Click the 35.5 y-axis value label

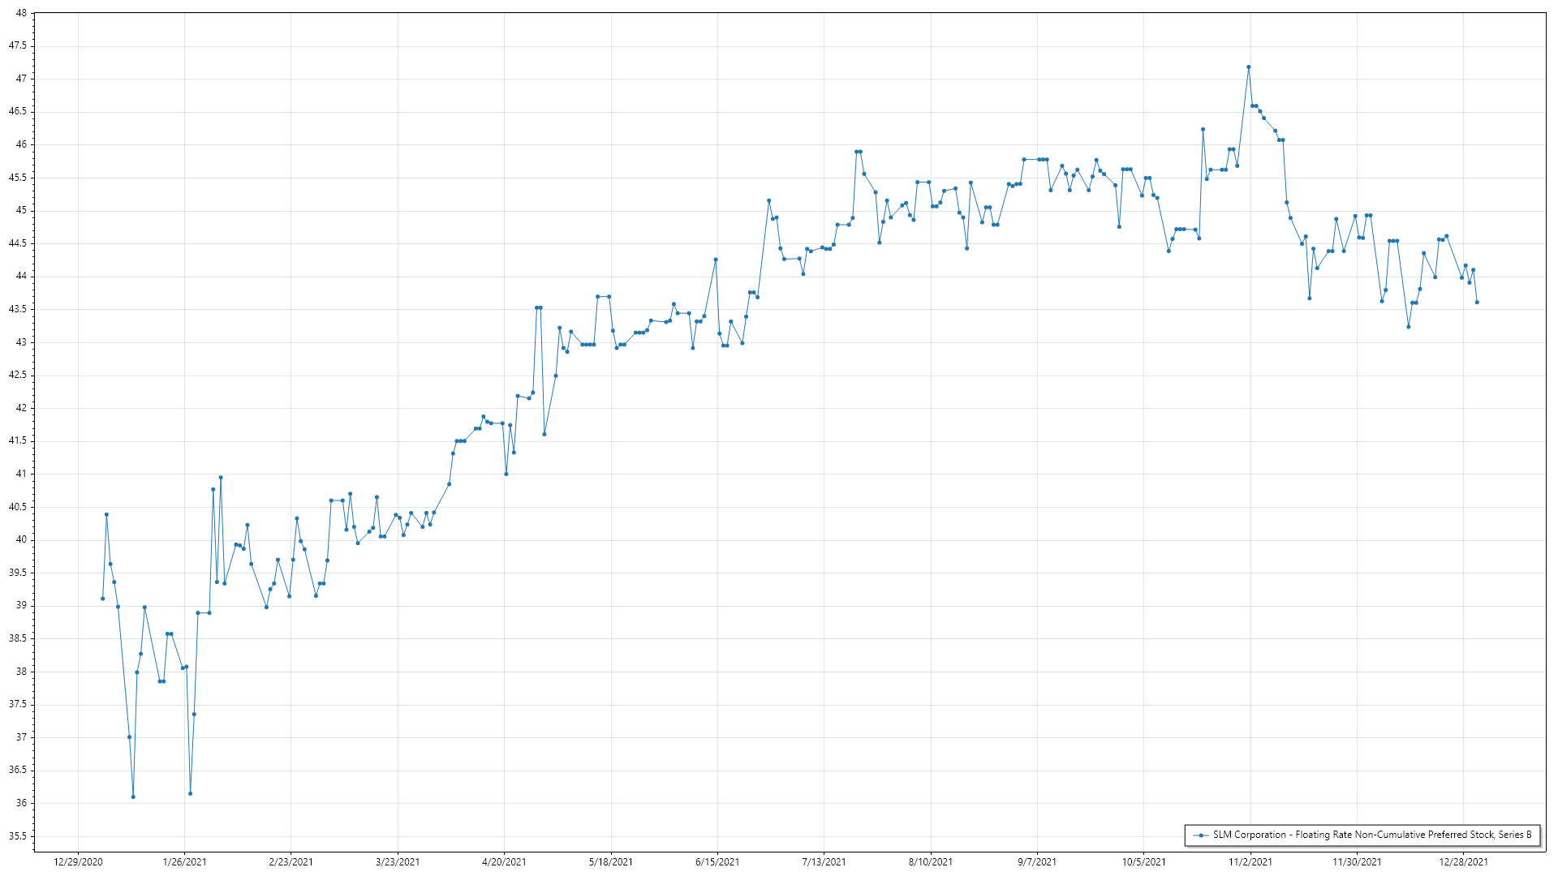[x=18, y=836]
